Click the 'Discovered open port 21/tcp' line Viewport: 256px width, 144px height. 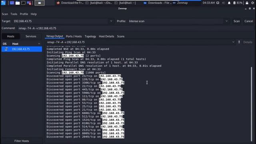click(84, 110)
